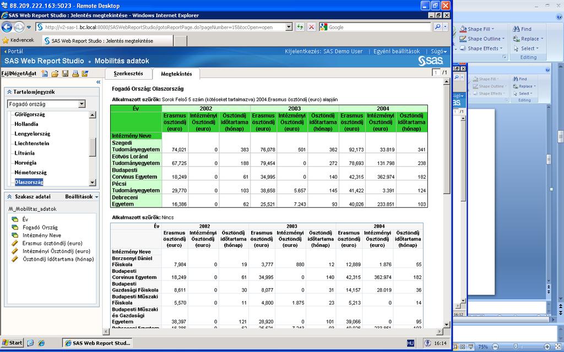
Task: Click the SAS Web Report Stud... taskbar button
Action: point(97,343)
